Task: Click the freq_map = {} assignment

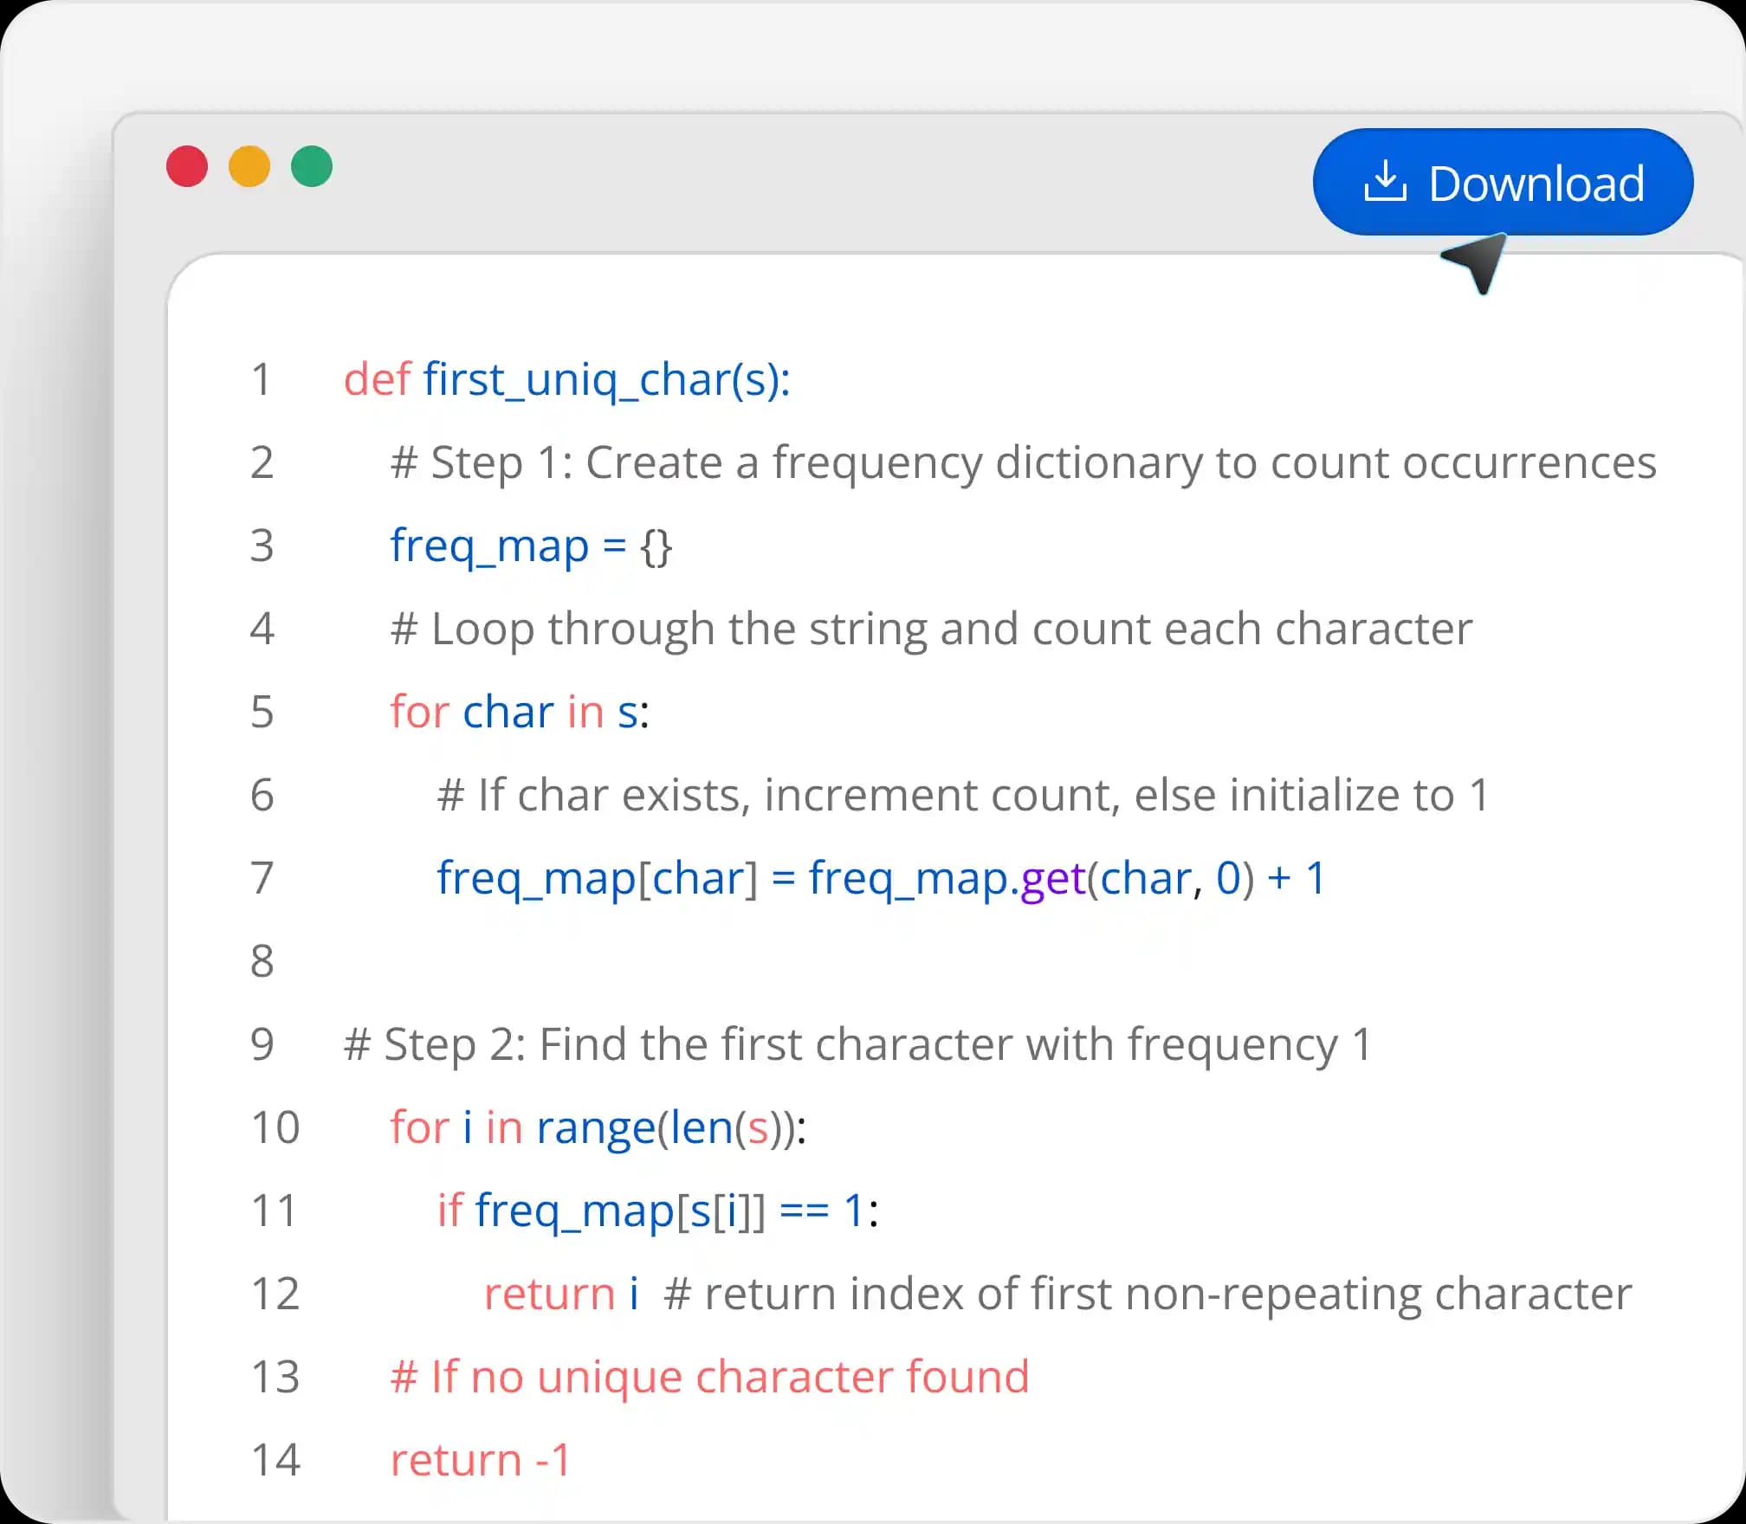Action: (x=530, y=546)
